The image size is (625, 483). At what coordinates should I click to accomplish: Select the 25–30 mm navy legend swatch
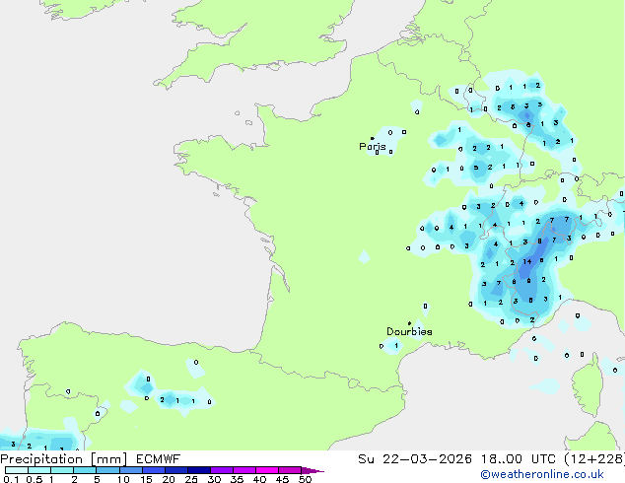click(x=199, y=470)
